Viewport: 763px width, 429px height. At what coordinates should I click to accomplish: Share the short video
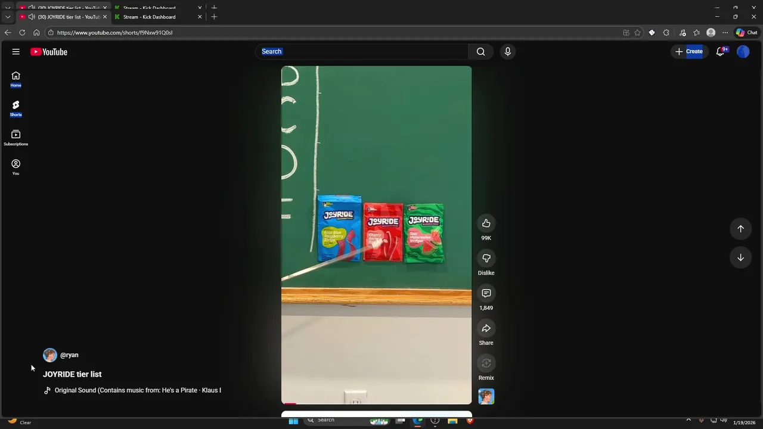pyautogui.click(x=486, y=328)
